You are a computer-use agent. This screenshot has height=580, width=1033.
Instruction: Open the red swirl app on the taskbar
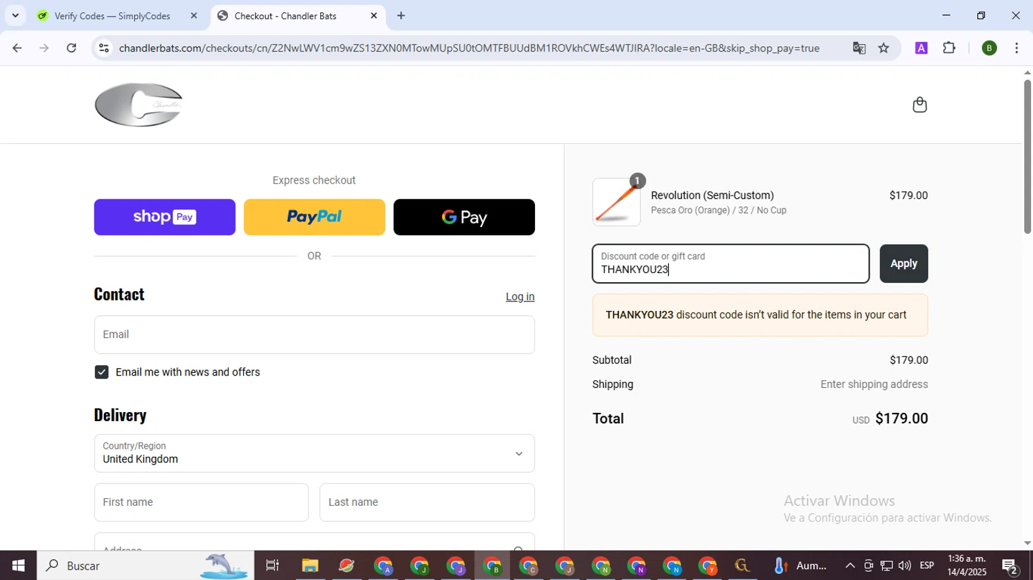pos(346,566)
